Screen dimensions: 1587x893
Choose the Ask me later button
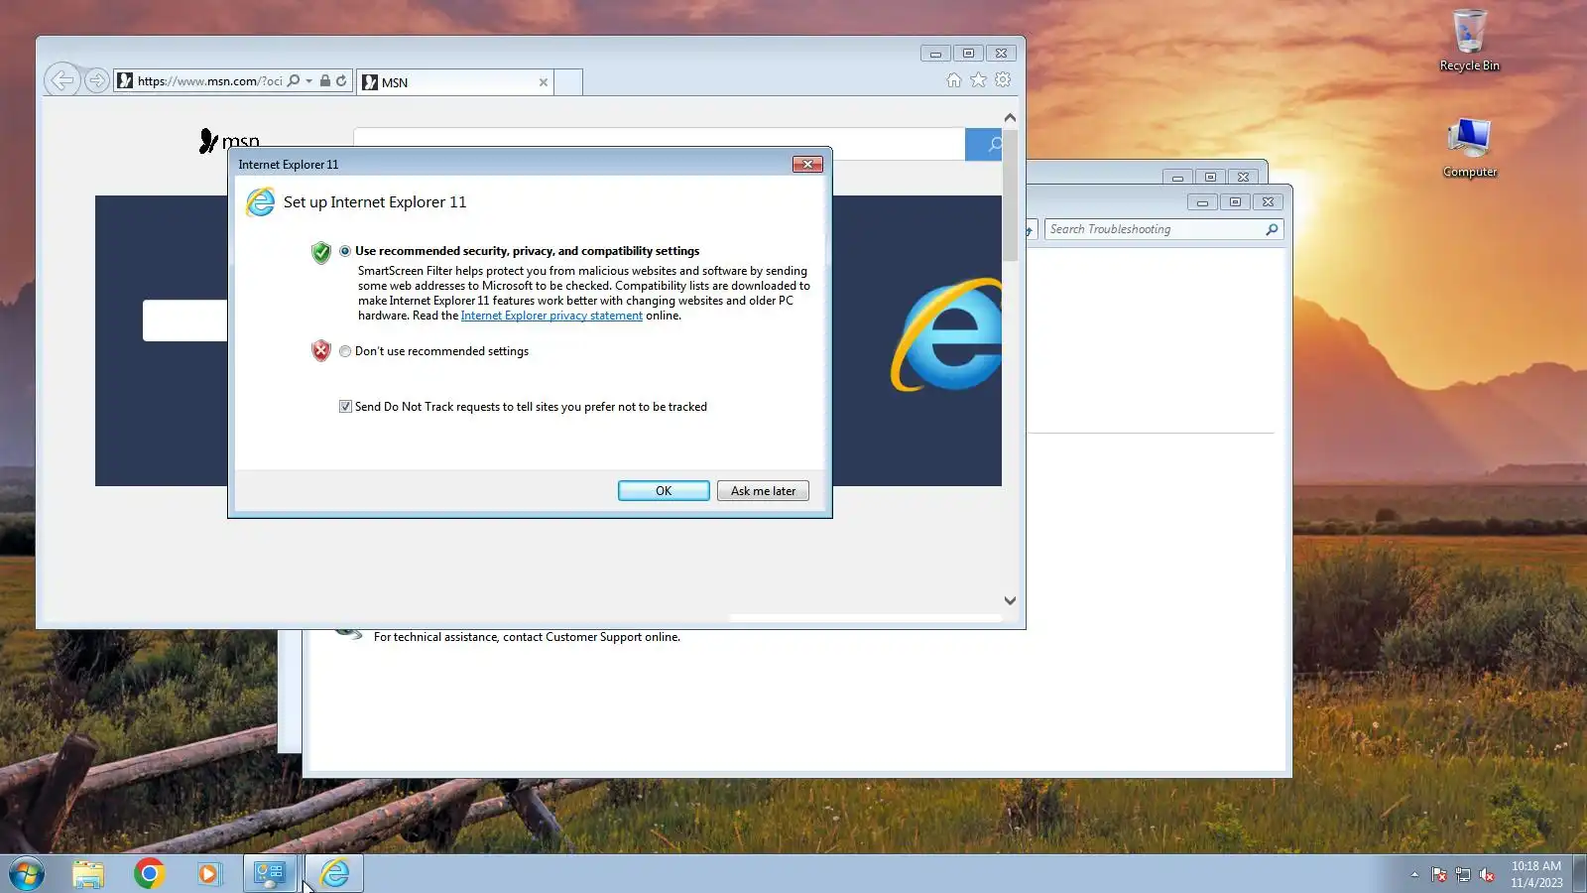click(x=763, y=491)
